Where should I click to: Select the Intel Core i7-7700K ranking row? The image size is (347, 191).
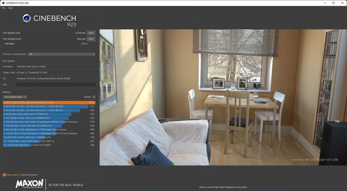click(49, 114)
